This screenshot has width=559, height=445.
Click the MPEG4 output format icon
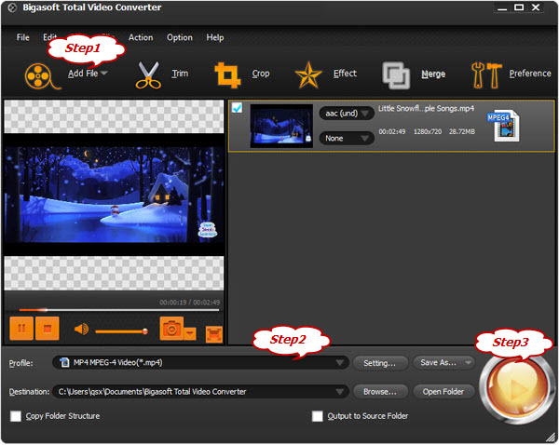click(503, 126)
